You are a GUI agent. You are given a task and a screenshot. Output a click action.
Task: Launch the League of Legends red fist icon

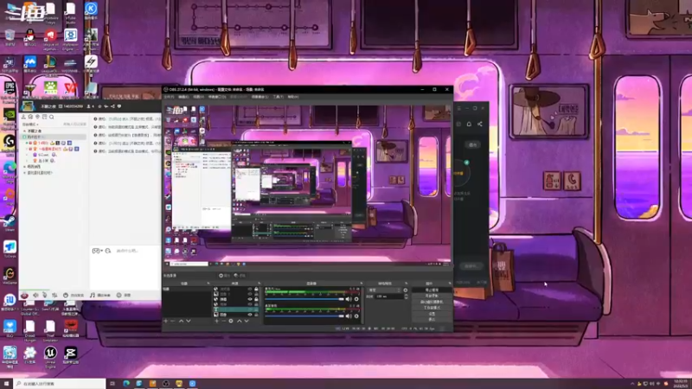click(51, 35)
